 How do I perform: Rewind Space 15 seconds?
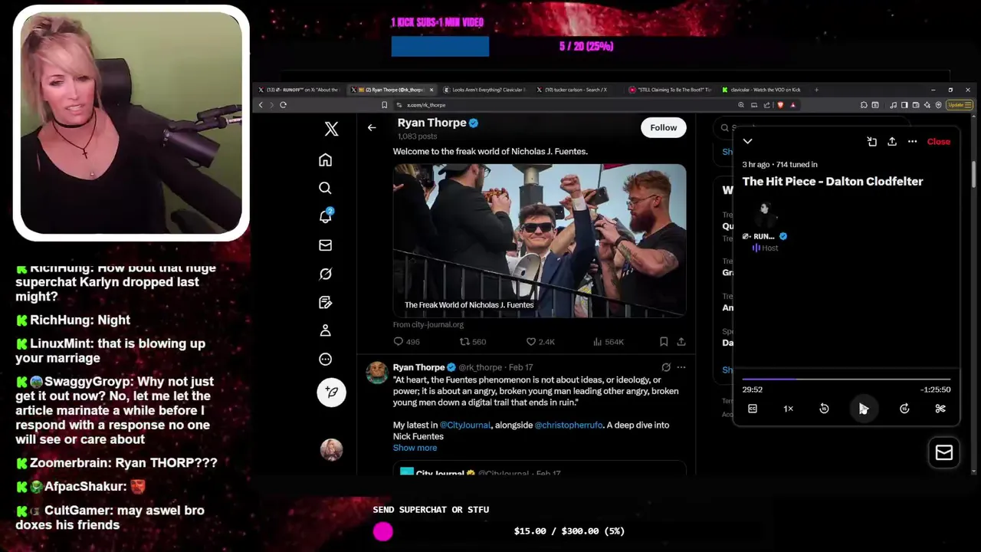pos(824,409)
